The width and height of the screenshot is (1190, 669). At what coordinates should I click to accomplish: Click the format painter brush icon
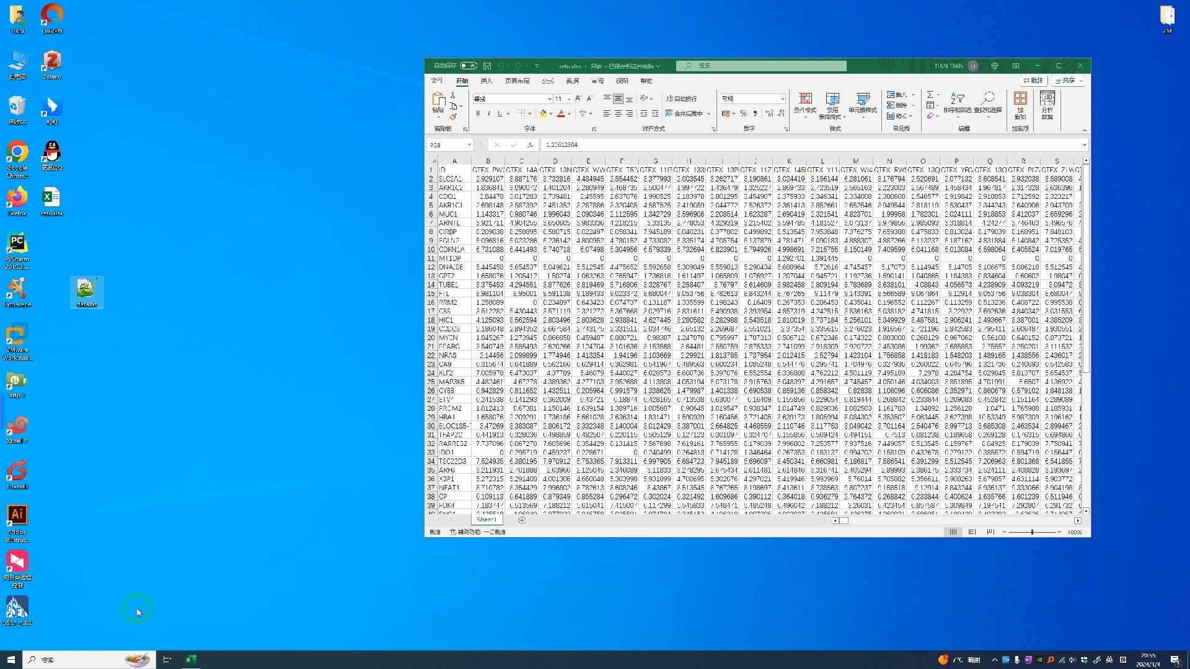(453, 116)
